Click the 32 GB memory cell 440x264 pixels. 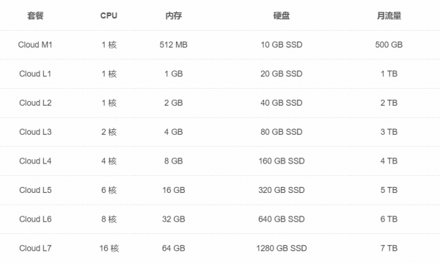174,219
